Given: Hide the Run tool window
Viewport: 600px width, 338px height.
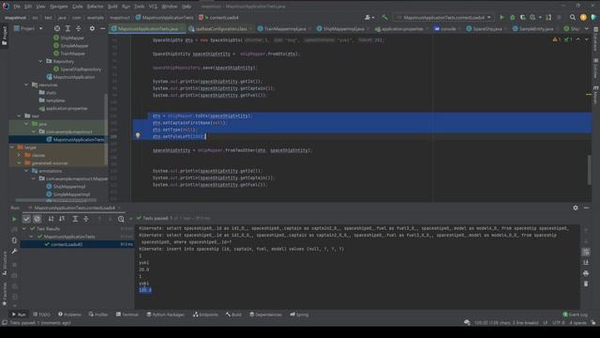Looking at the screenshot, I should 586,207.
